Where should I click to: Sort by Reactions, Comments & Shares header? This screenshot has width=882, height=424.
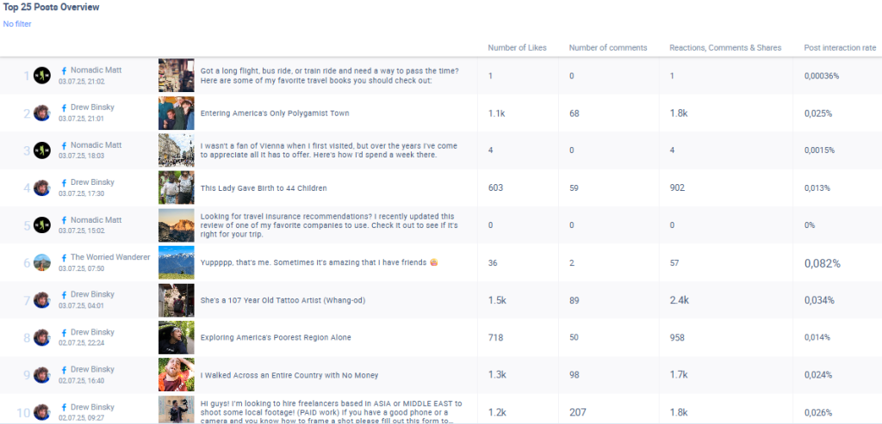pyautogui.click(x=724, y=47)
